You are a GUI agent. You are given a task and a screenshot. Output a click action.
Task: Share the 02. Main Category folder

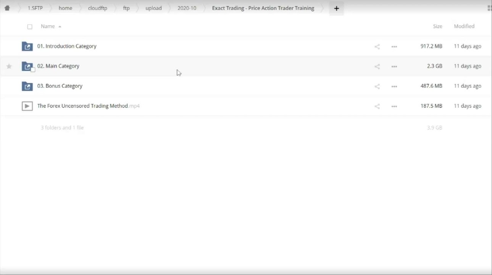click(x=377, y=66)
